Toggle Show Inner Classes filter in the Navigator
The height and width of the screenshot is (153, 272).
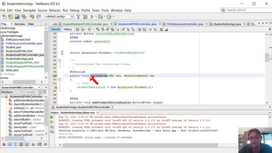(x=27, y=144)
